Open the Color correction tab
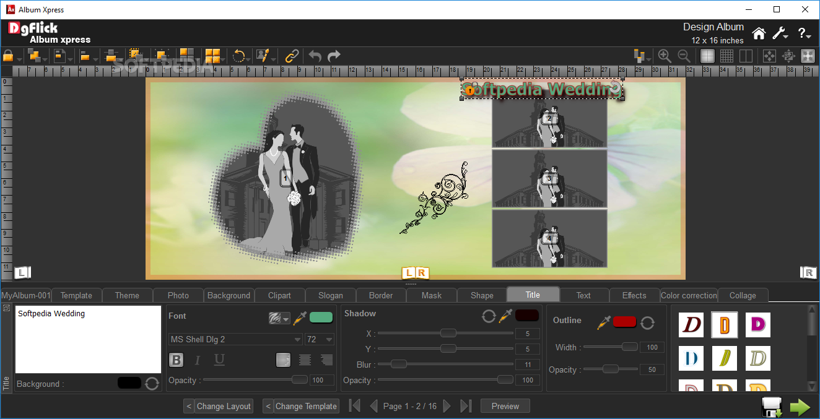This screenshot has height=419, width=820. click(689, 295)
